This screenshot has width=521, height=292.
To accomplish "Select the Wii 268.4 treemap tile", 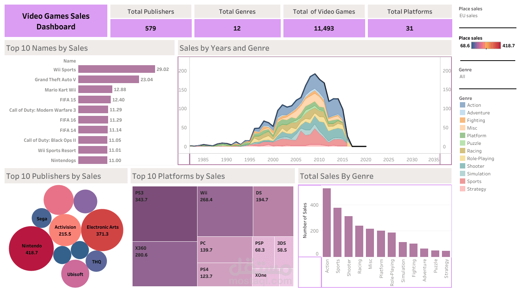I will [x=225, y=211].
